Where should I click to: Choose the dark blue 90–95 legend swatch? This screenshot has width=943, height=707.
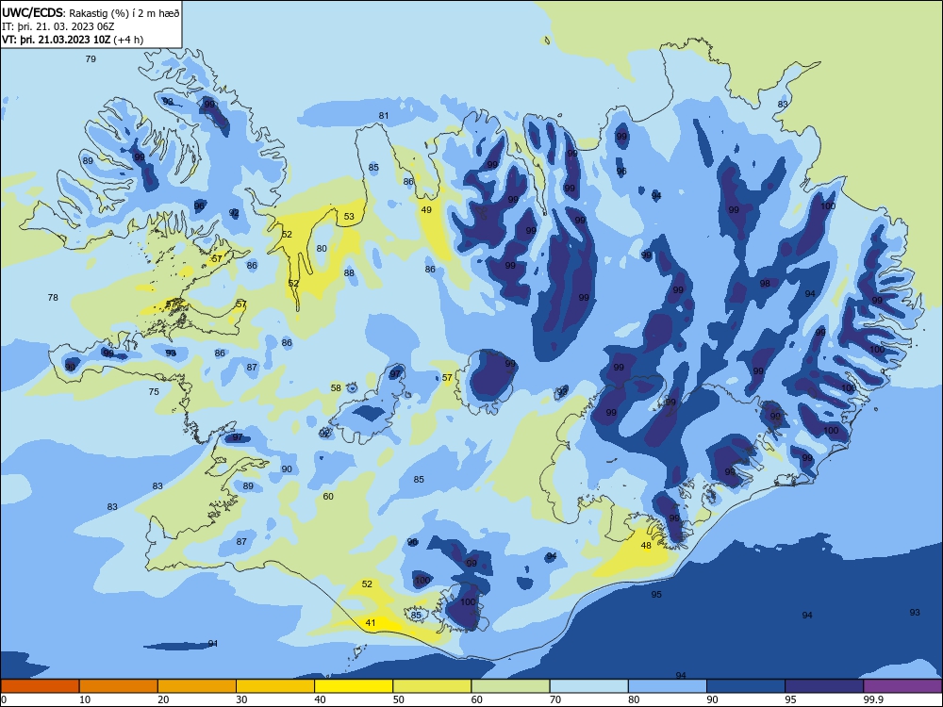tap(746, 686)
